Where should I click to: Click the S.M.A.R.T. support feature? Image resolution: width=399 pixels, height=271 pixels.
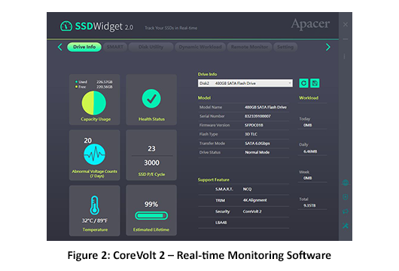[x=224, y=189]
